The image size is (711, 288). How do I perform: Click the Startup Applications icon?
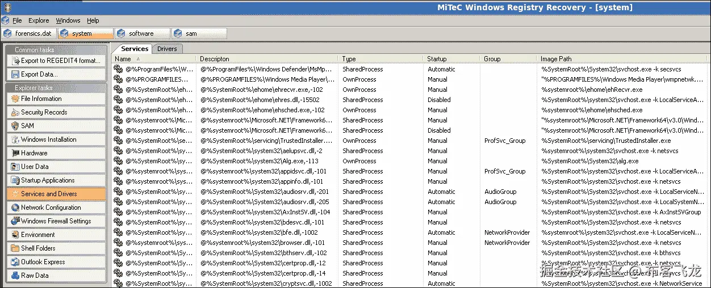coord(15,180)
